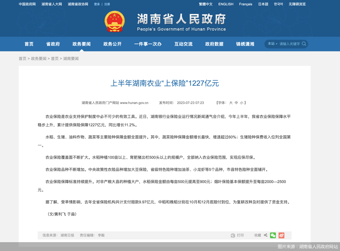Open the 登录 login link

(97, 4)
